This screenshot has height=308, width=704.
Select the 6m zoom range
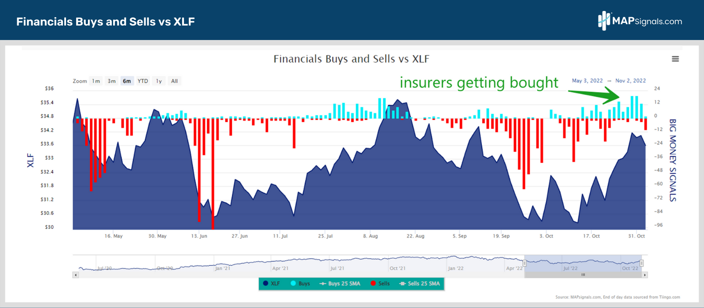[x=127, y=81]
